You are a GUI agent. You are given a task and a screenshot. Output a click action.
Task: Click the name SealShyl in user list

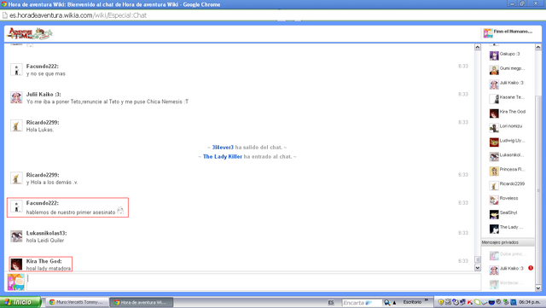coord(508,212)
